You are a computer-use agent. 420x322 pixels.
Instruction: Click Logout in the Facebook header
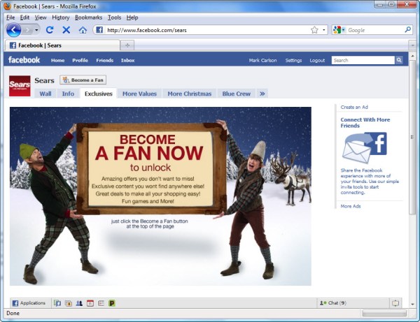tap(317, 60)
